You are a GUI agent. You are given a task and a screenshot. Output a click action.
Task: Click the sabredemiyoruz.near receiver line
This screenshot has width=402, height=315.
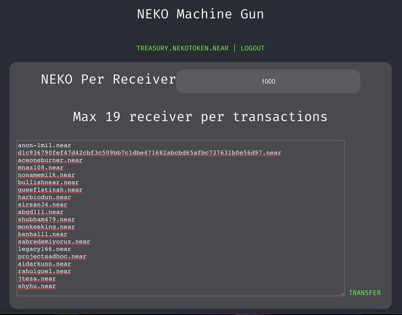(54, 242)
